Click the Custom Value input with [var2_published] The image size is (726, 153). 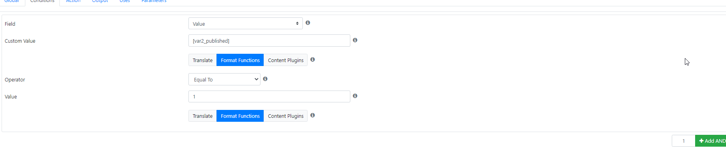[269, 41]
